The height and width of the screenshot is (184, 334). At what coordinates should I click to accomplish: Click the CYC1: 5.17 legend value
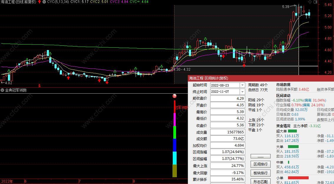(80, 2)
